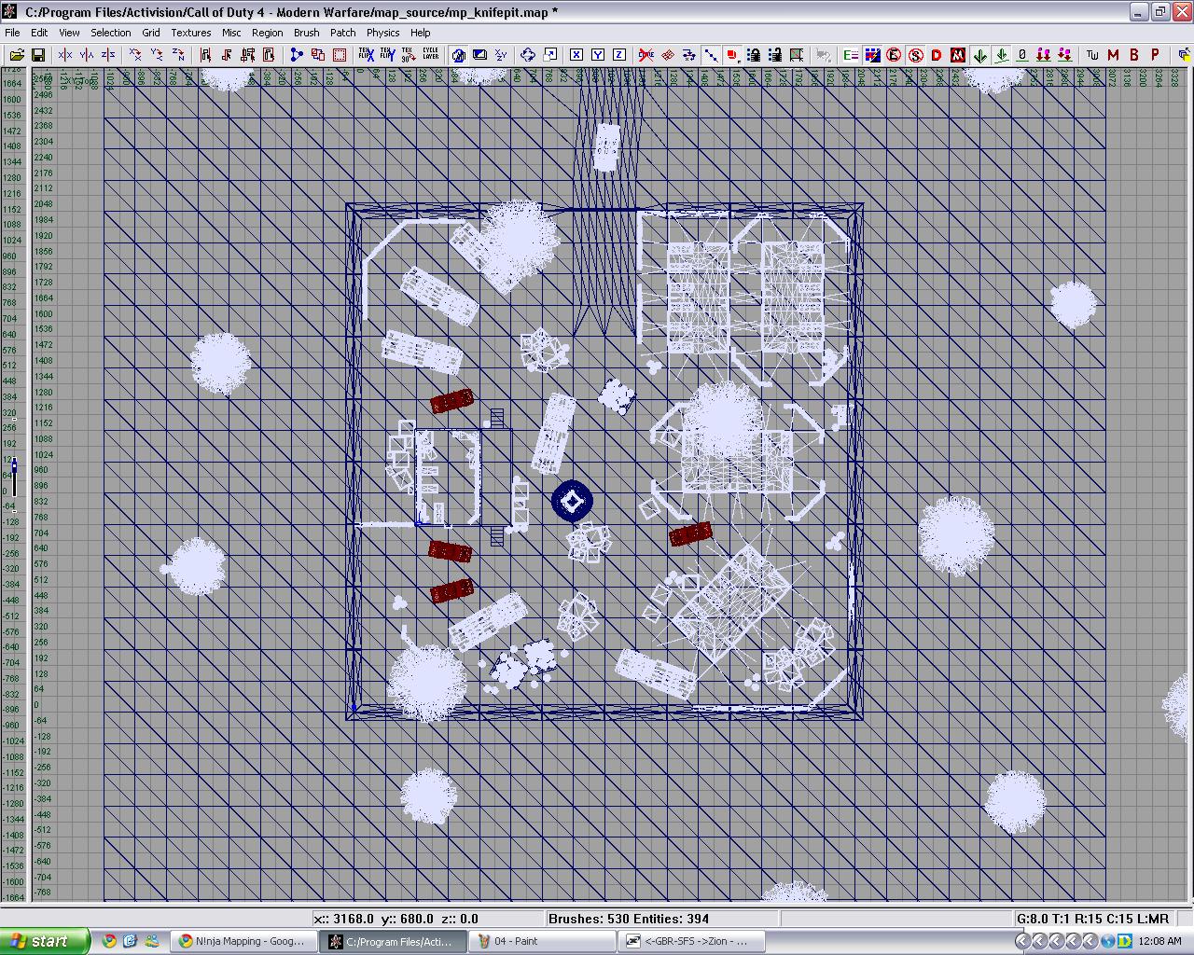Image resolution: width=1194 pixels, height=955 pixels.
Task: Open the View menu
Action: 69,33
